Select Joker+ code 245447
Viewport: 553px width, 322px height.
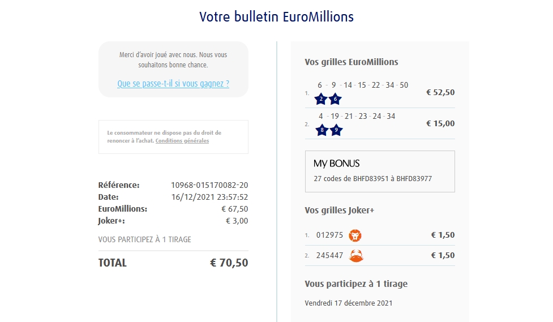[329, 256]
